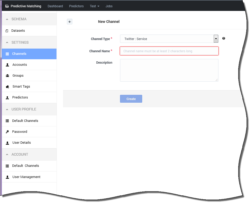Click inside the Description text area
The image size is (251, 204).
click(169, 70)
